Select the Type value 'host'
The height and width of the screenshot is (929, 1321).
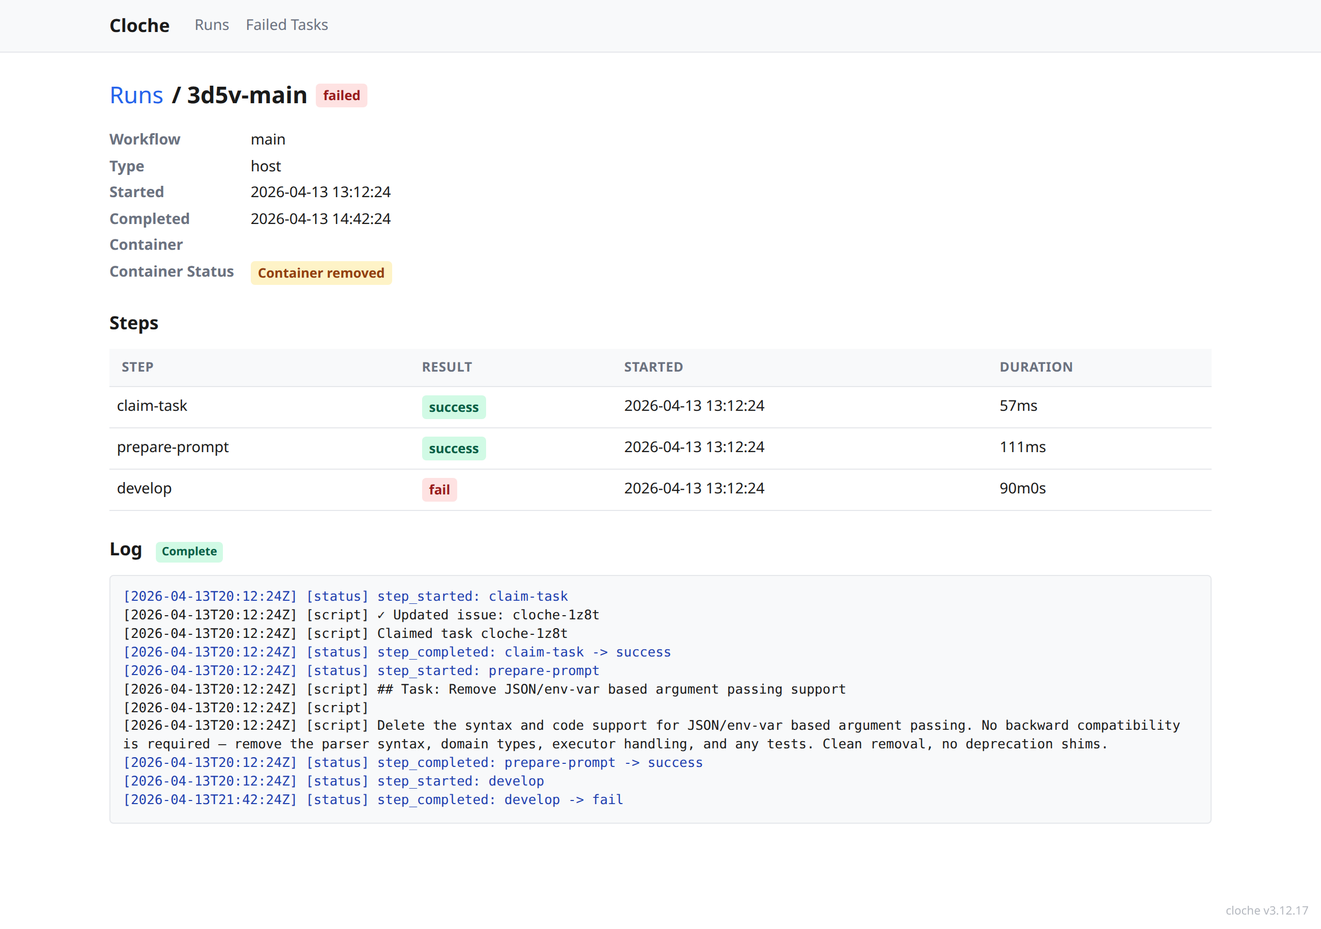coord(265,166)
